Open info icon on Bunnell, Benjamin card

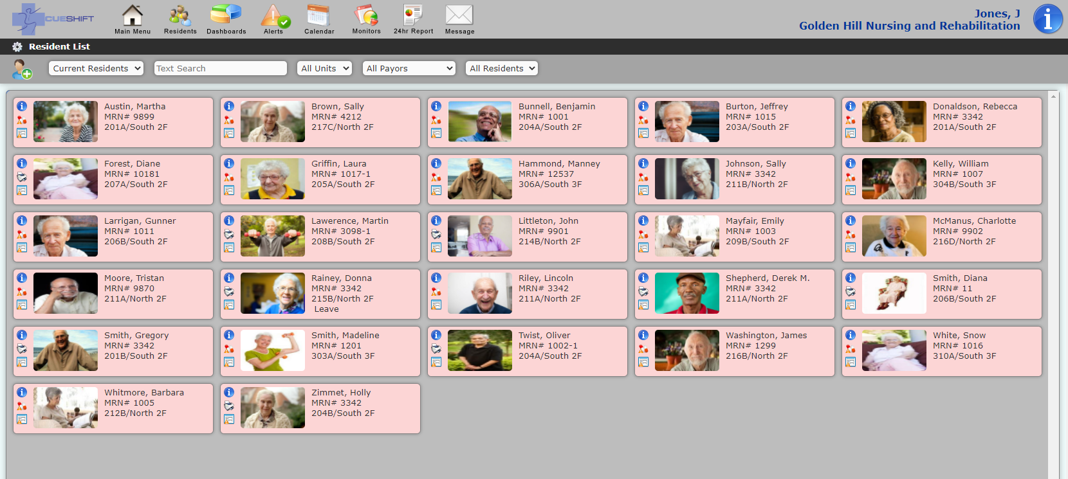(436, 106)
